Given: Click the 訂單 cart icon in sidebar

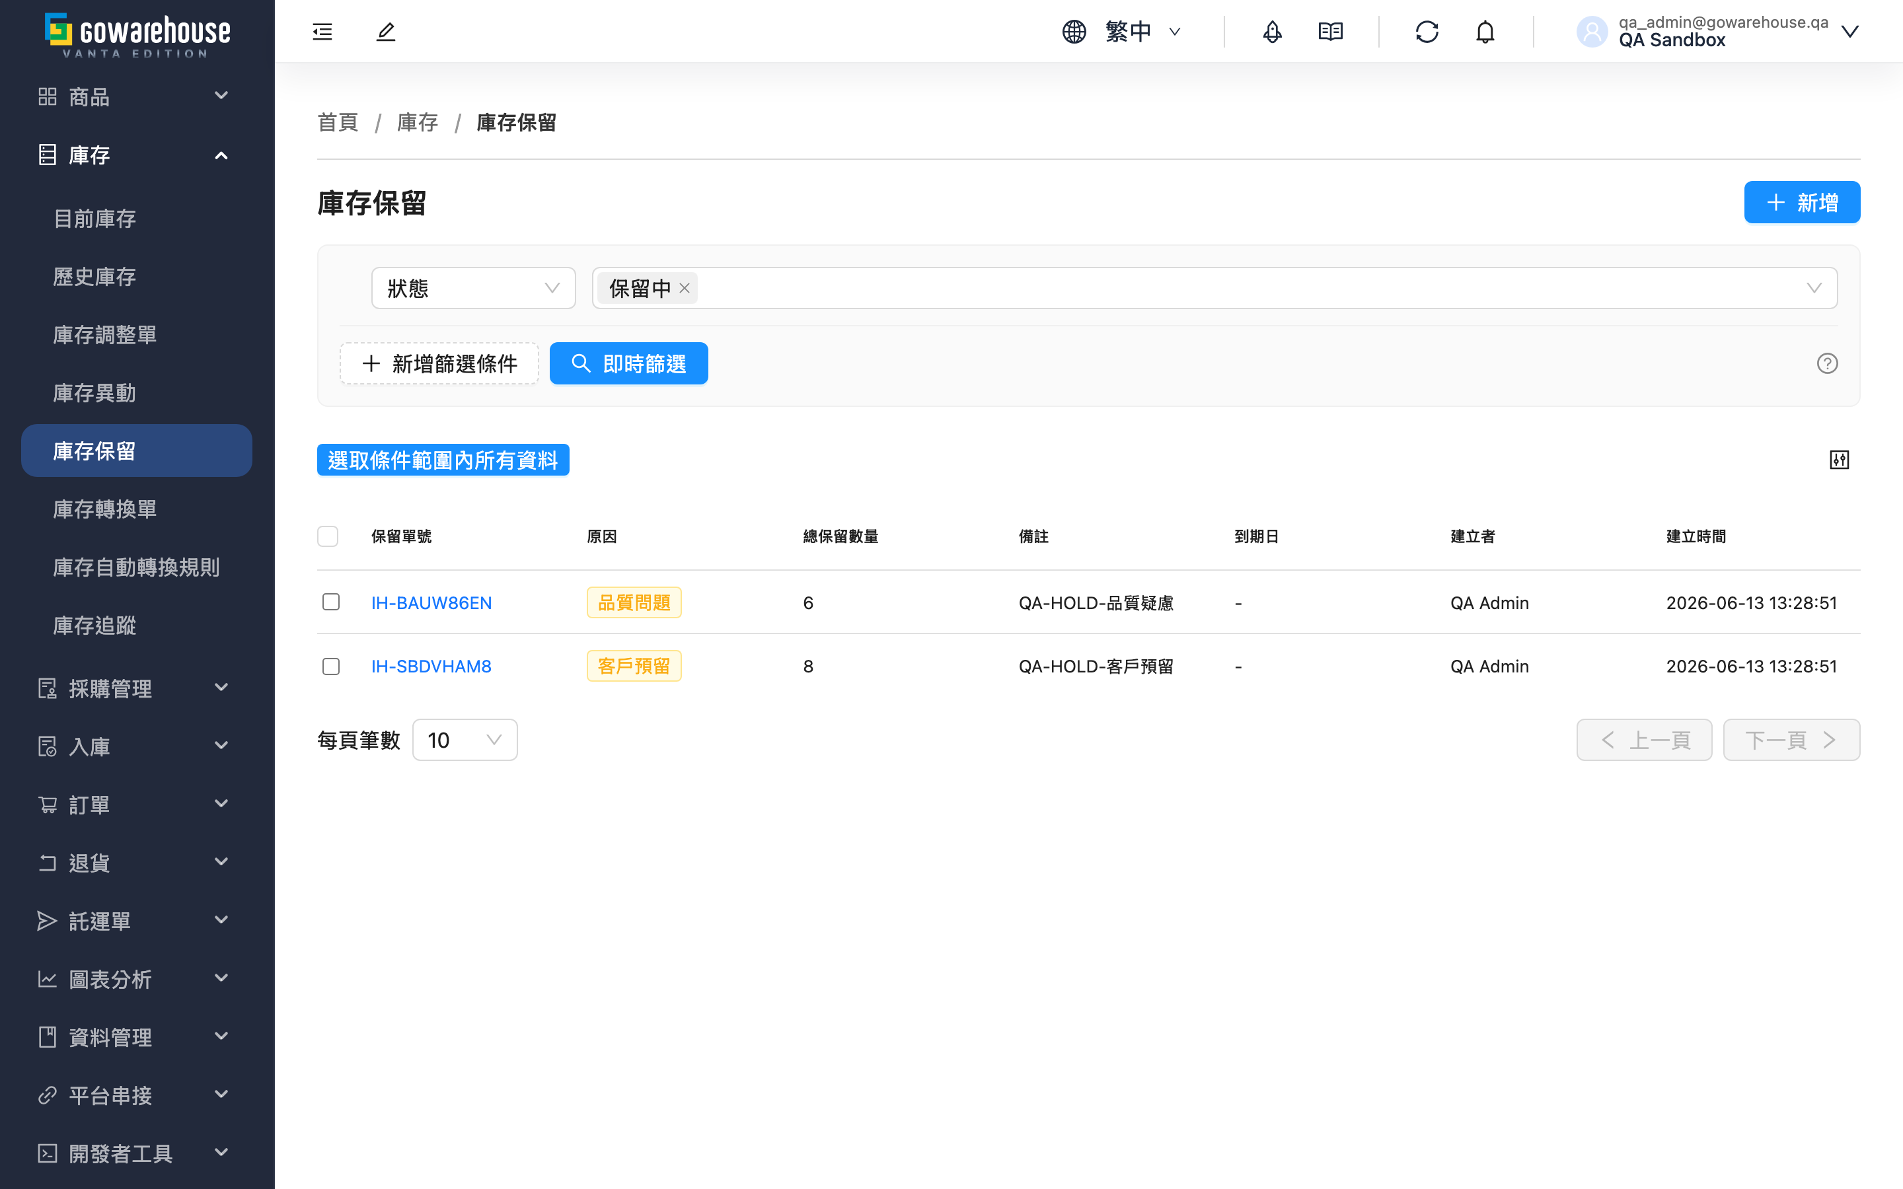Looking at the screenshot, I should click(47, 805).
